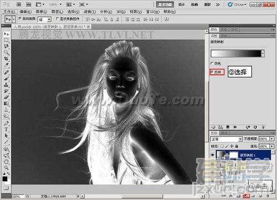Screen dimensions: 277x200
Task: Select the Move tool in toolbox
Action: point(6,34)
